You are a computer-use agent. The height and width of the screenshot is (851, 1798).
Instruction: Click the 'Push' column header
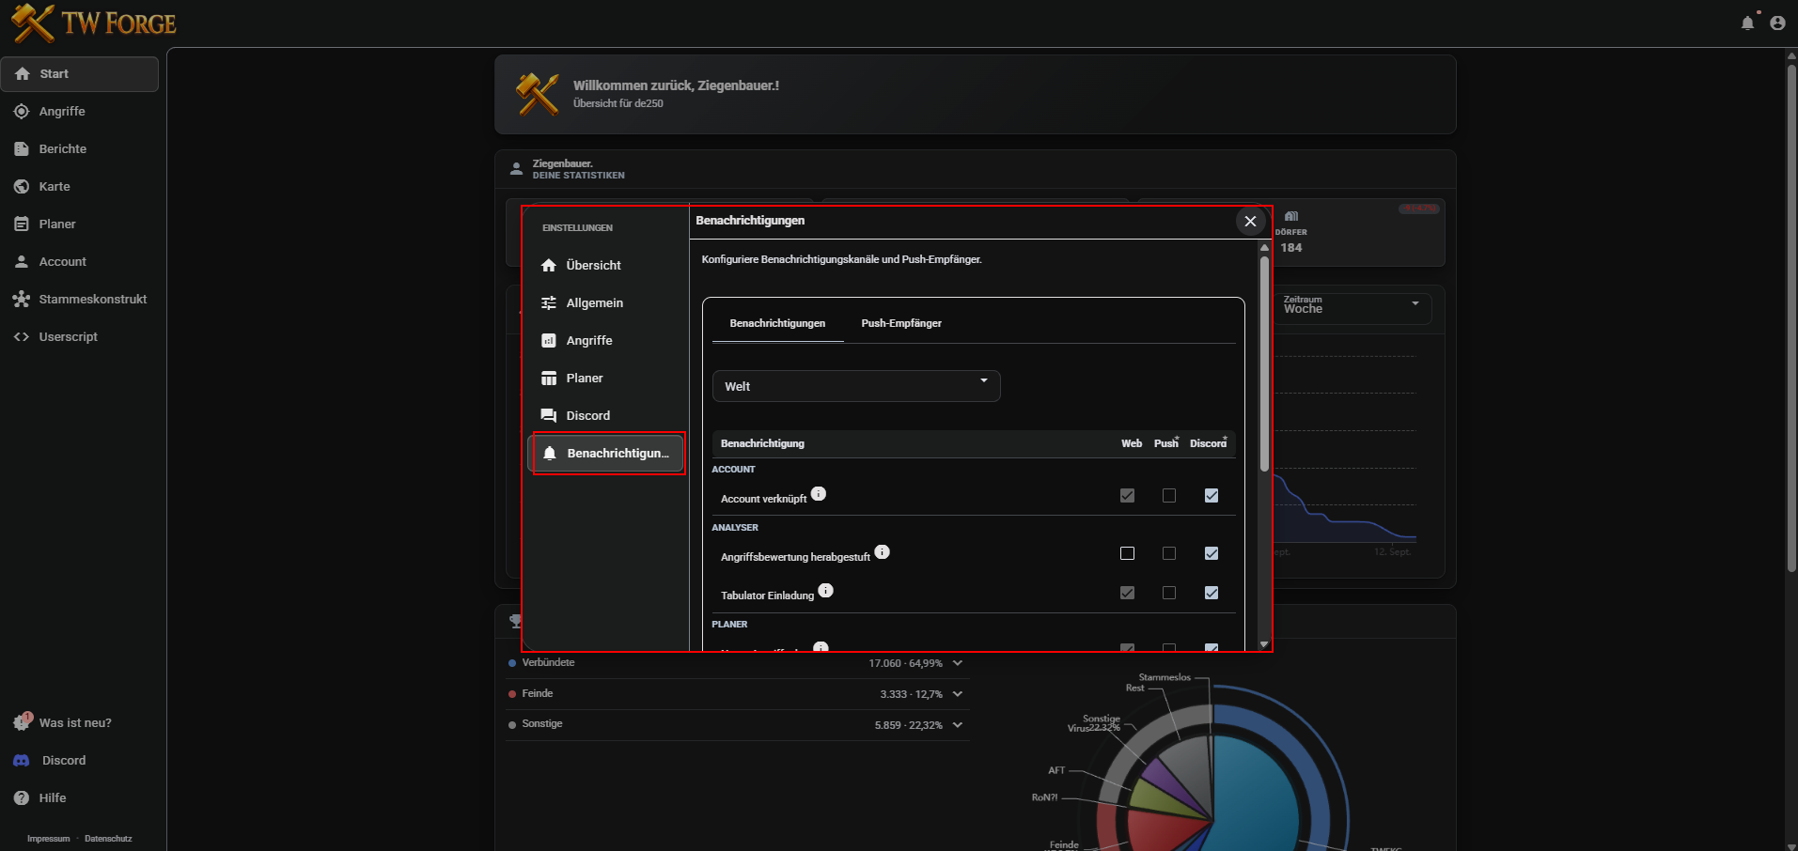1166,443
